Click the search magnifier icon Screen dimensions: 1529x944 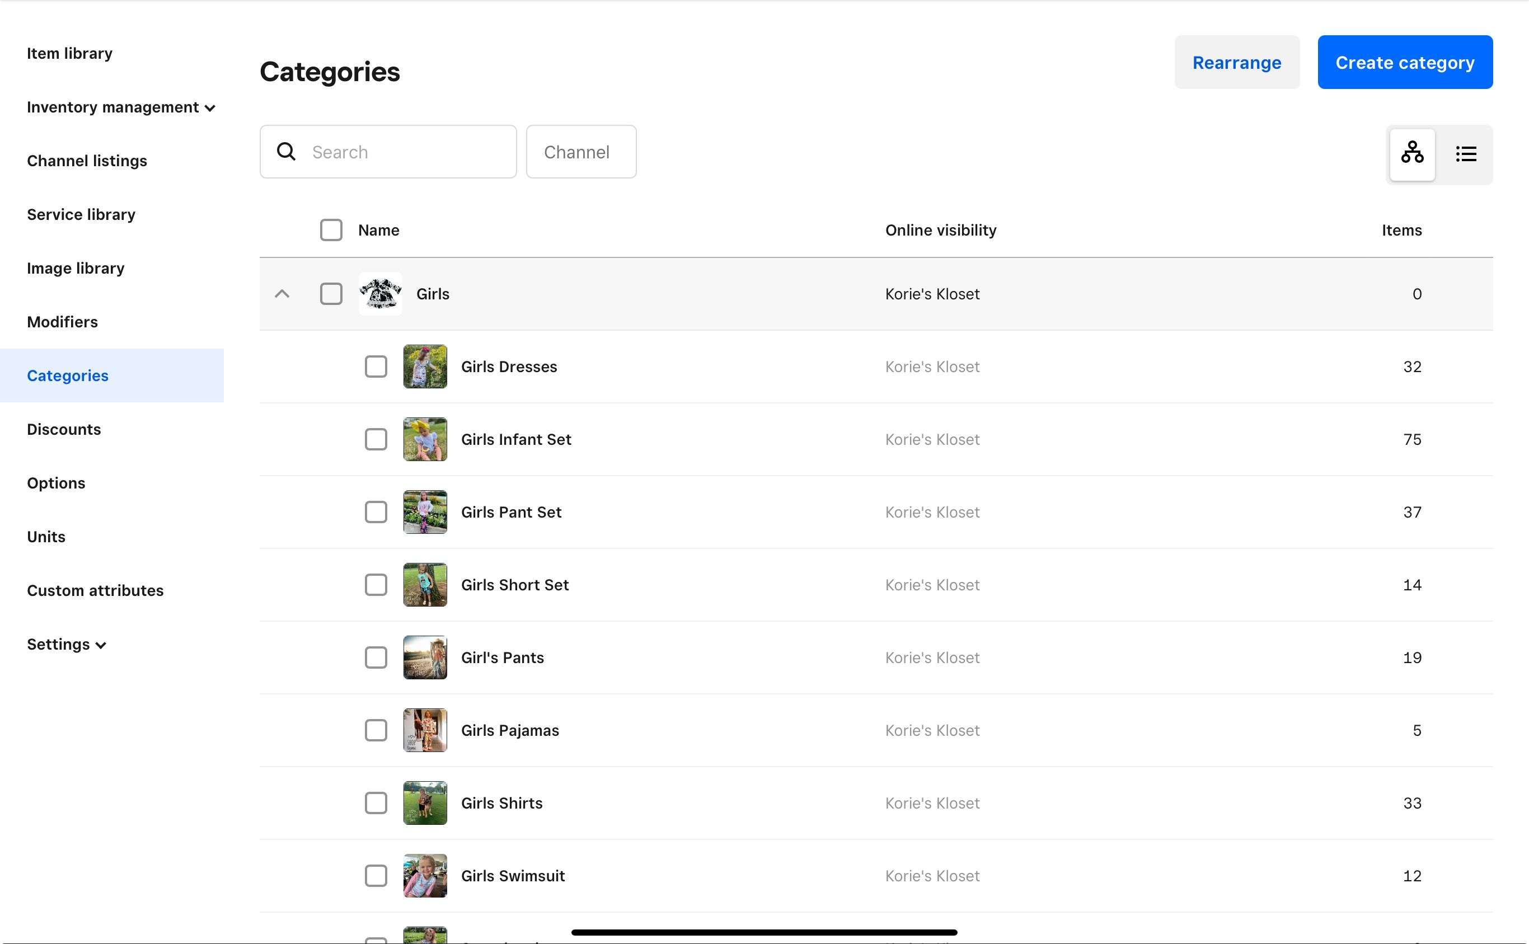point(286,152)
